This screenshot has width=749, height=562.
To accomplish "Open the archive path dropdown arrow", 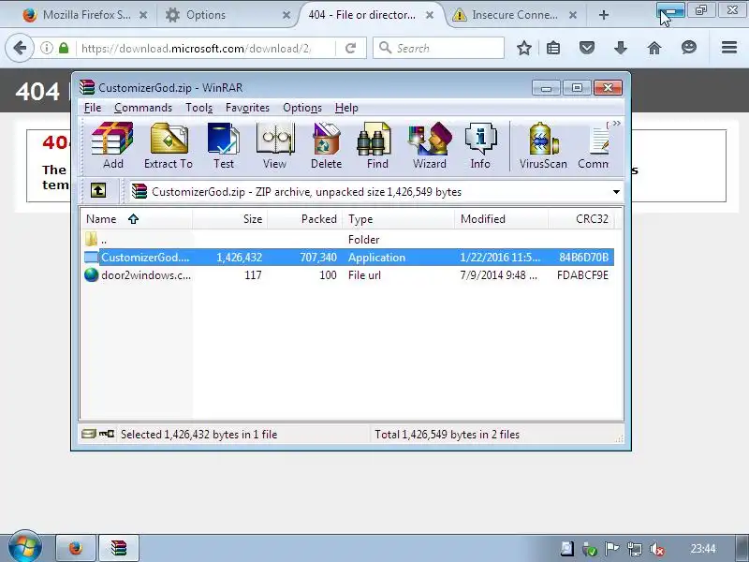I will [616, 192].
